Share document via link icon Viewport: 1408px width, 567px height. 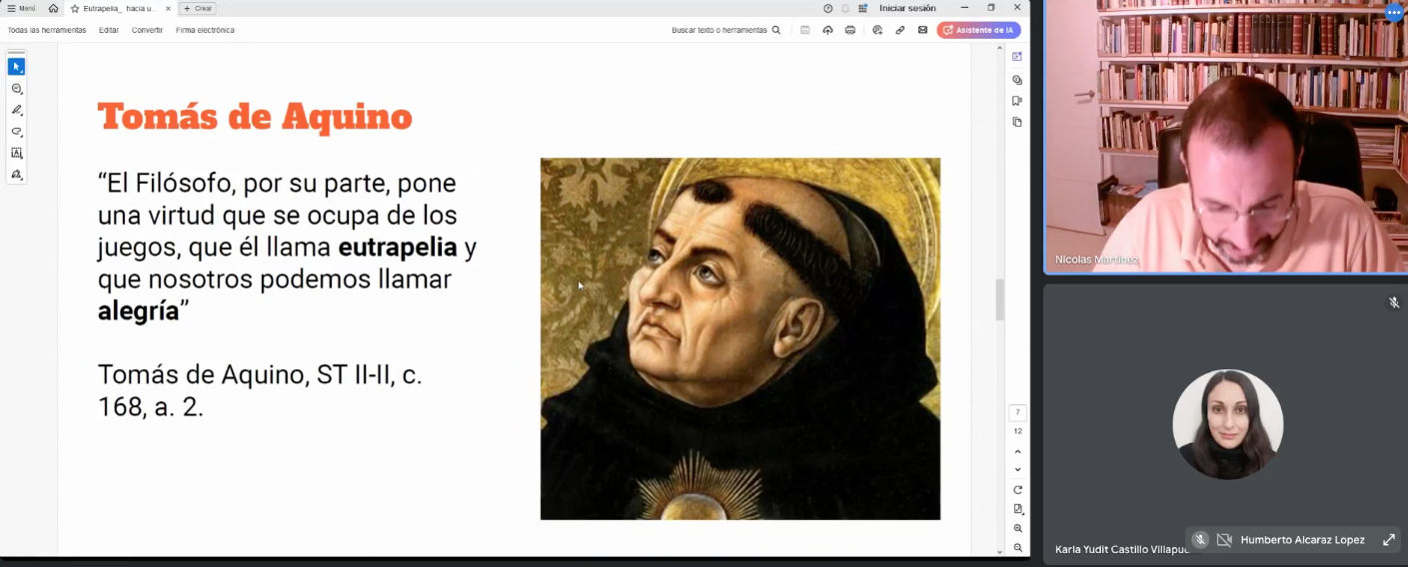coord(899,30)
